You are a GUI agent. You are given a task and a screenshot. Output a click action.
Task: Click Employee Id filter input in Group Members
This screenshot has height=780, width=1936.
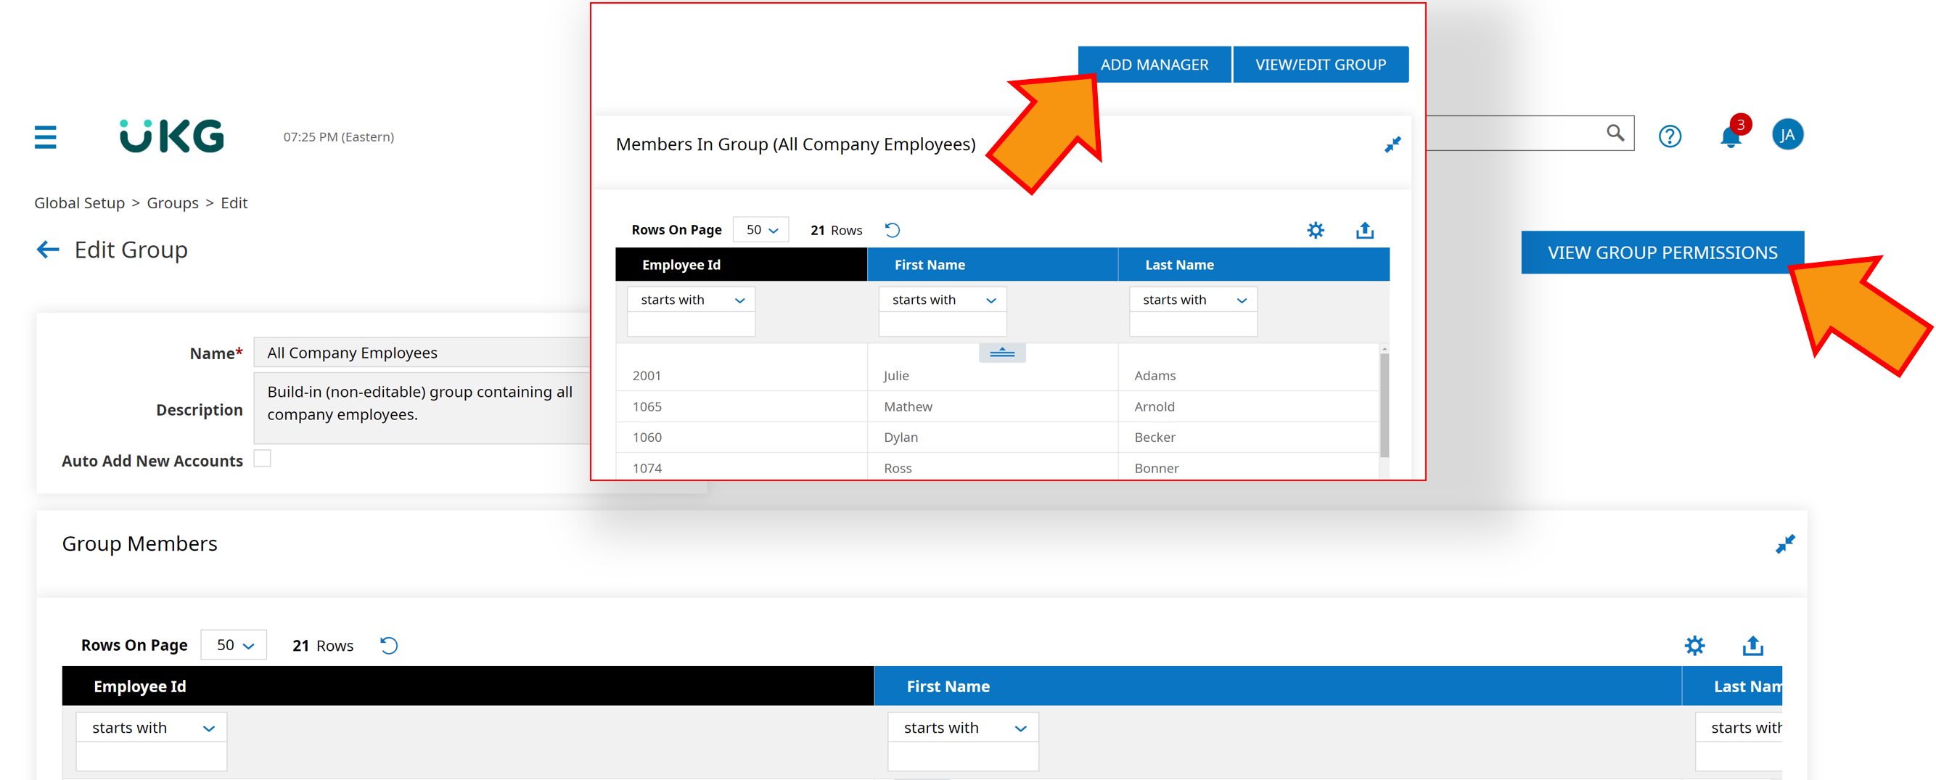tap(151, 757)
